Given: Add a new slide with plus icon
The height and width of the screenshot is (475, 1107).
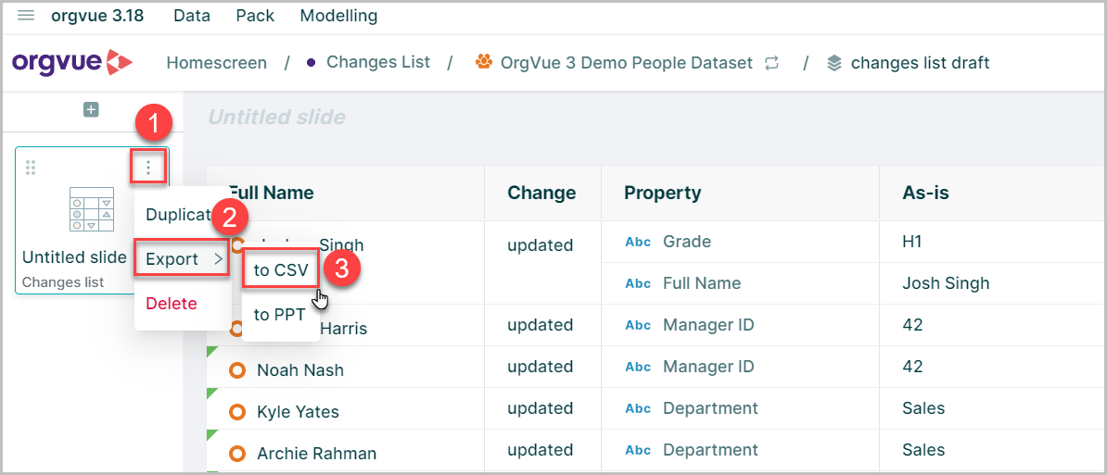Looking at the screenshot, I should pos(91,110).
